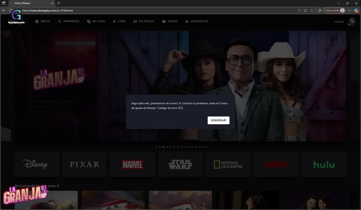Close the Inicio | Disney+ tab
The width and height of the screenshot is (361, 210).
(x=52, y=3)
